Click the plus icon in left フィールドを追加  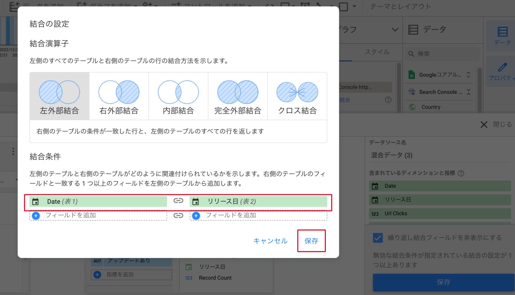pos(36,216)
